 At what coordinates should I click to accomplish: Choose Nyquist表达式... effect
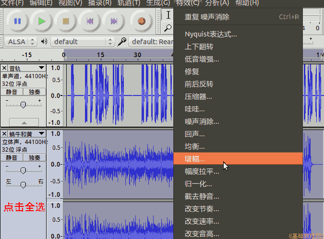238,34
